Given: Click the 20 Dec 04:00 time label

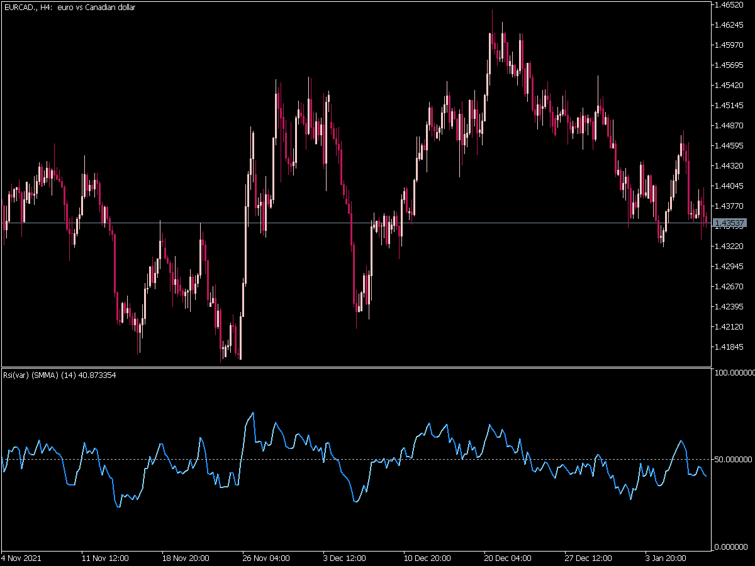Looking at the screenshot, I should point(508,558).
